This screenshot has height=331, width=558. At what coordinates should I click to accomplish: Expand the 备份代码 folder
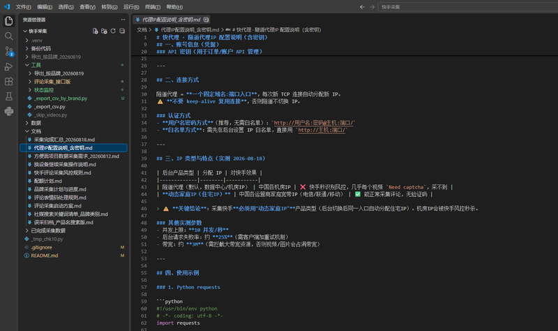pos(73,48)
